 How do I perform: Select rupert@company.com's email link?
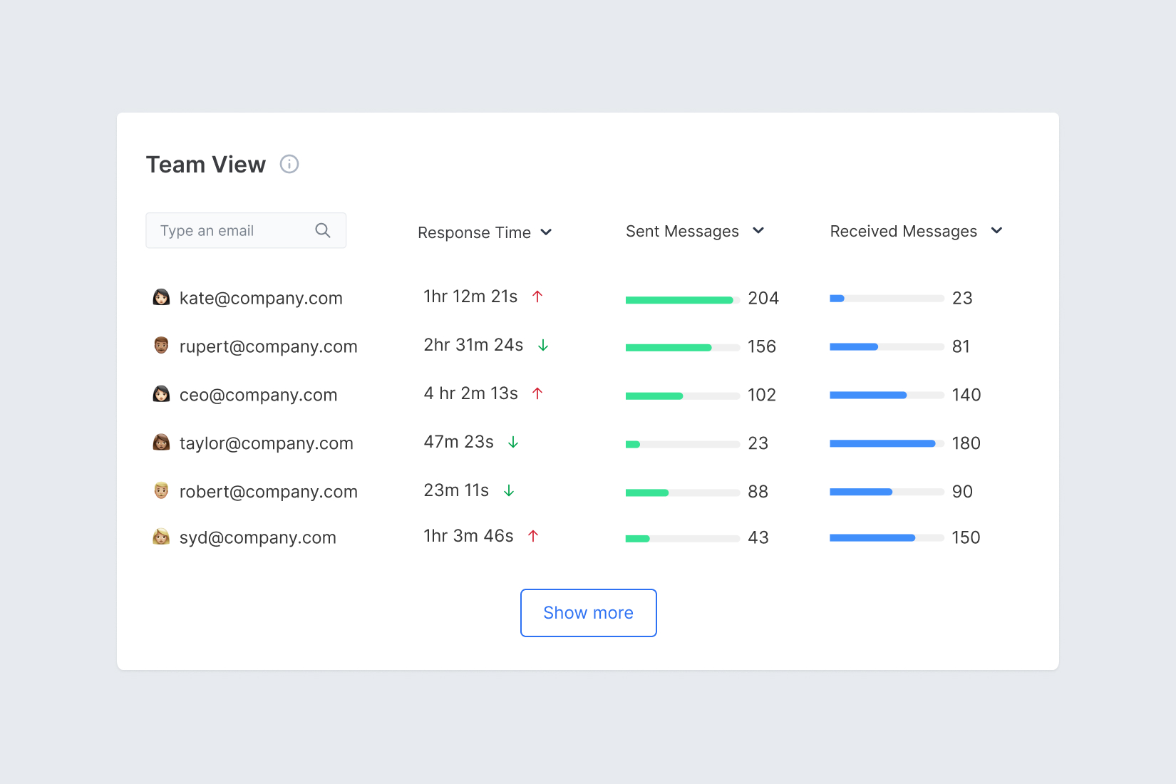click(269, 346)
